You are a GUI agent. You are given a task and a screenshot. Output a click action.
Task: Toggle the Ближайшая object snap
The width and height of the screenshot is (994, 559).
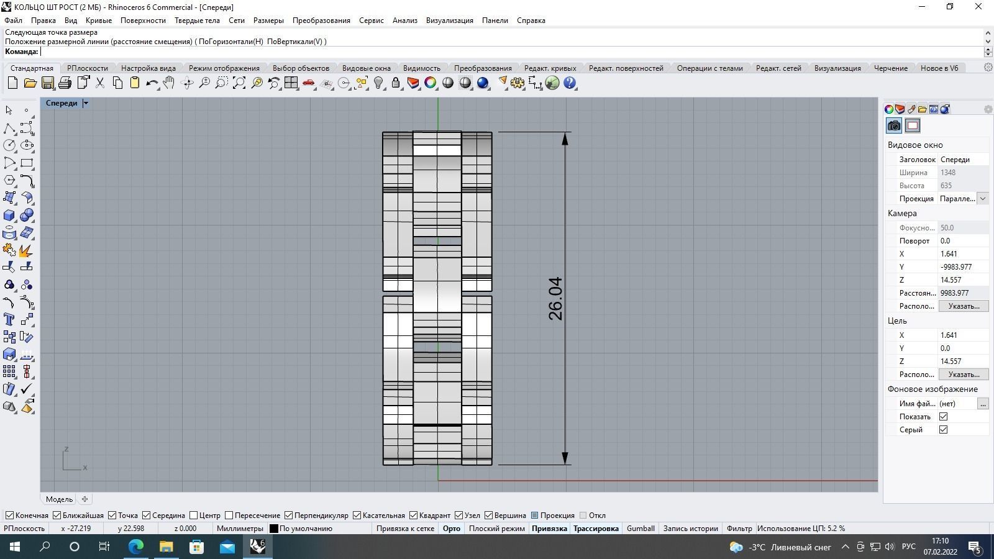78,515
